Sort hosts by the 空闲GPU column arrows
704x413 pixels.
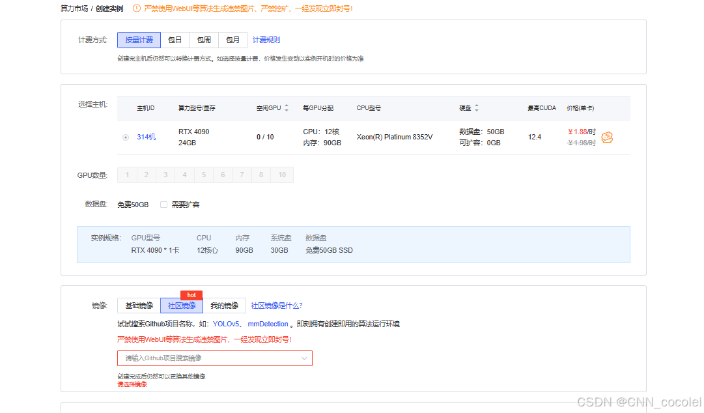(285, 108)
